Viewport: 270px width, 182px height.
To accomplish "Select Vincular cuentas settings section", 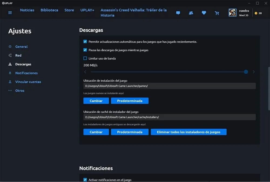I will (28, 82).
